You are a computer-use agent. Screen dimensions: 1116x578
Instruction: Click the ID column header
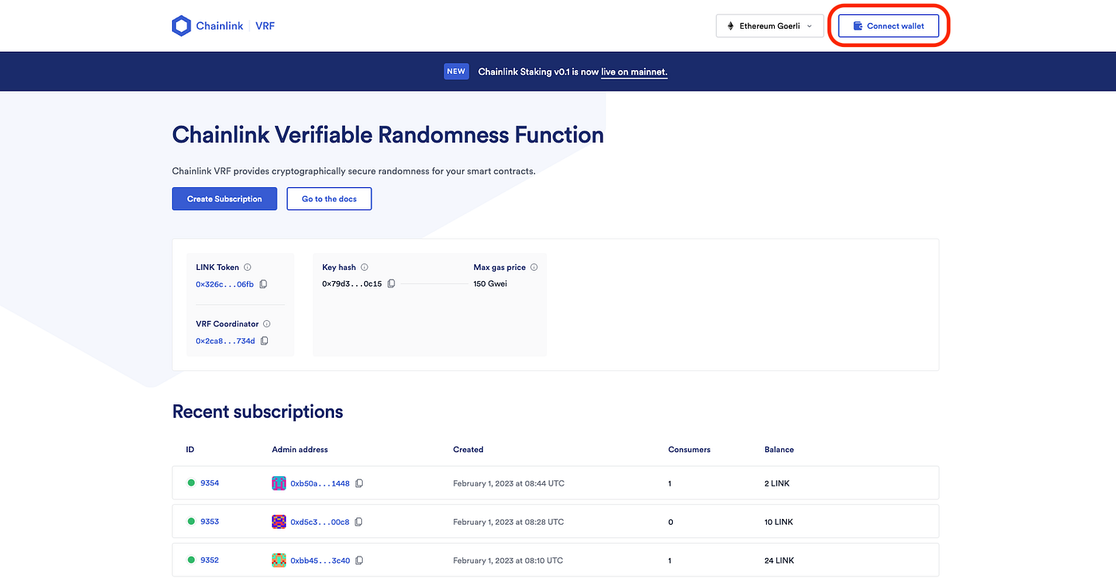[191, 450]
